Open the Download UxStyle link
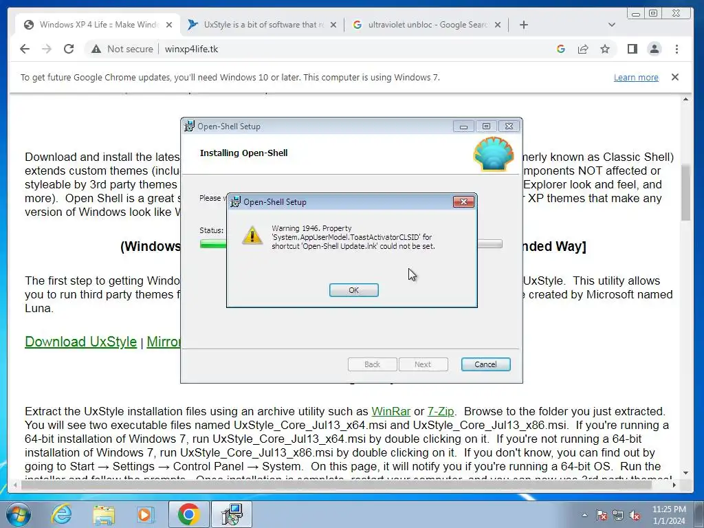Screen dimensions: 704x528 click(81, 342)
